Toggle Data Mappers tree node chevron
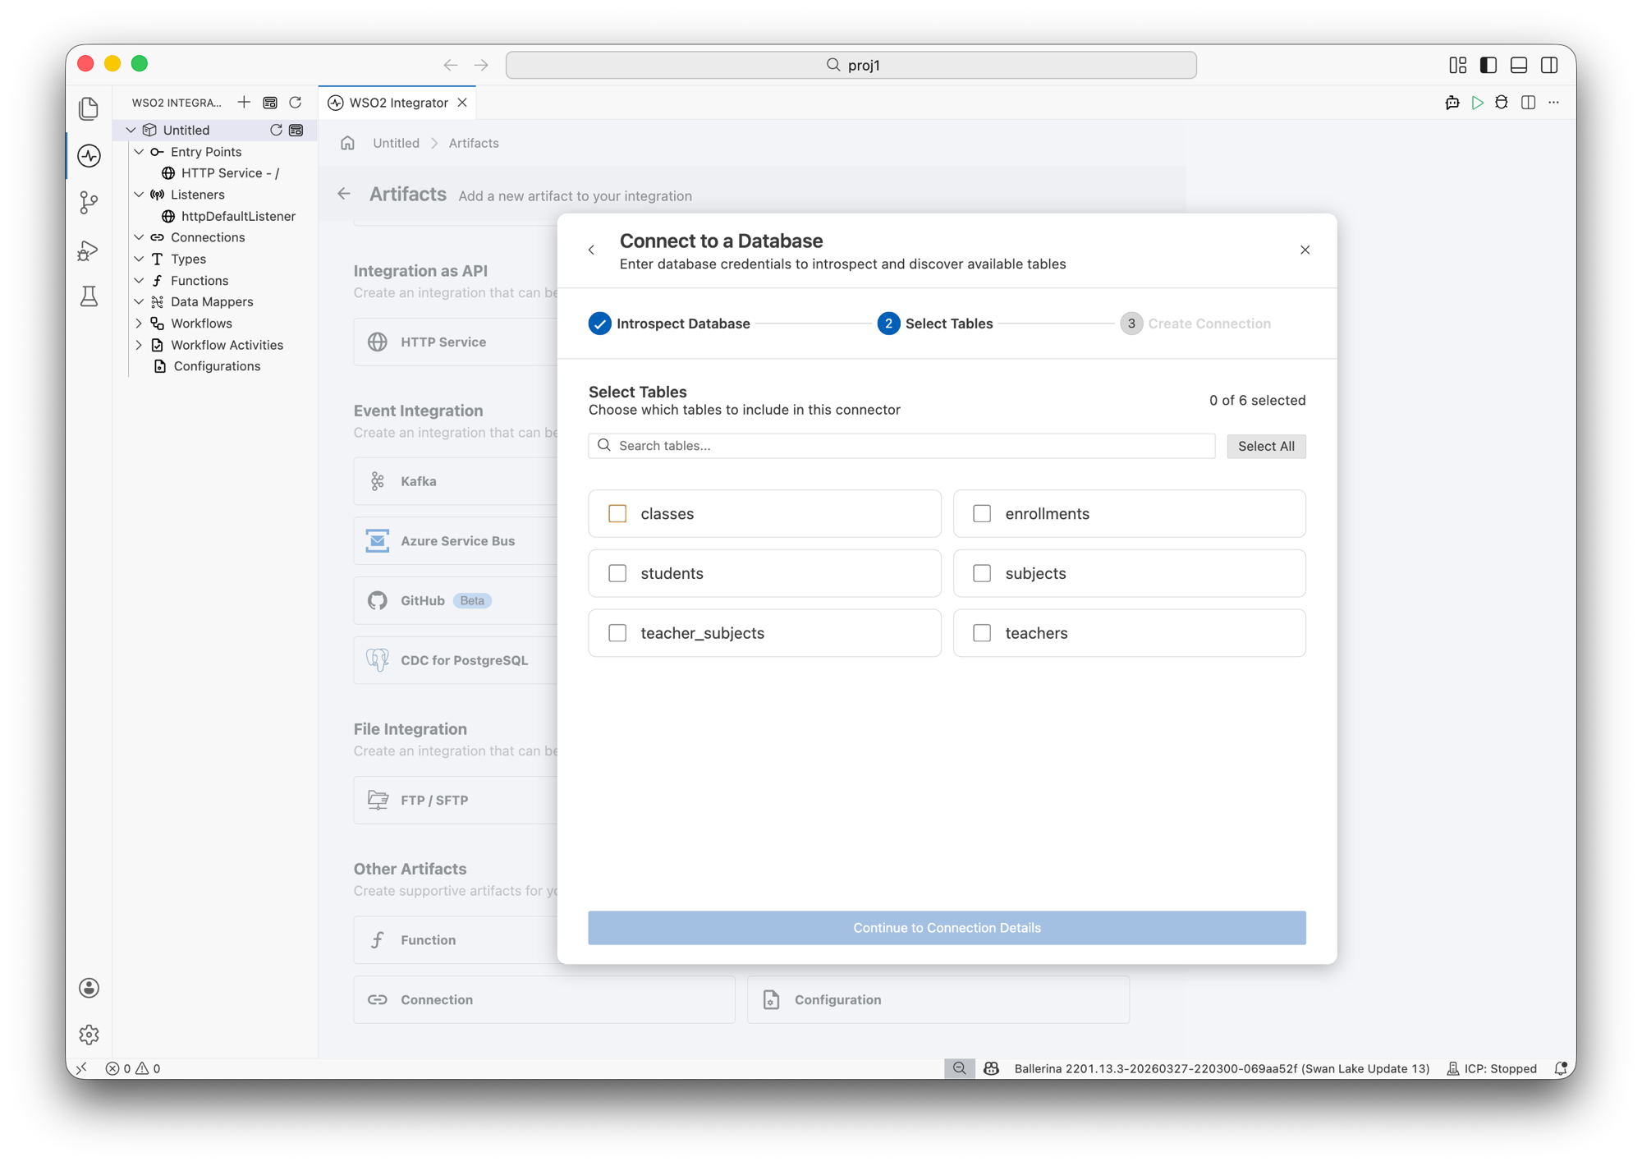 [140, 302]
